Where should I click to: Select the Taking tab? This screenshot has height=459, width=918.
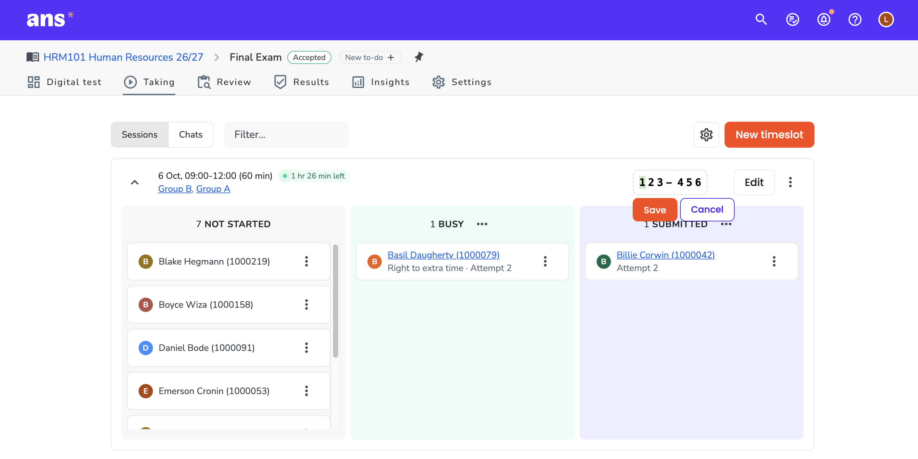click(x=149, y=82)
